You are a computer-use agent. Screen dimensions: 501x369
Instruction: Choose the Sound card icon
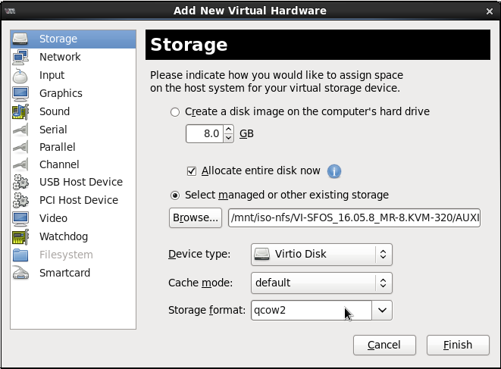[20, 111]
